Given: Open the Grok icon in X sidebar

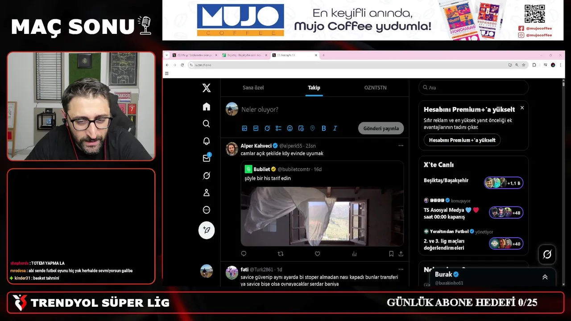Looking at the screenshot, I should 207,176.
